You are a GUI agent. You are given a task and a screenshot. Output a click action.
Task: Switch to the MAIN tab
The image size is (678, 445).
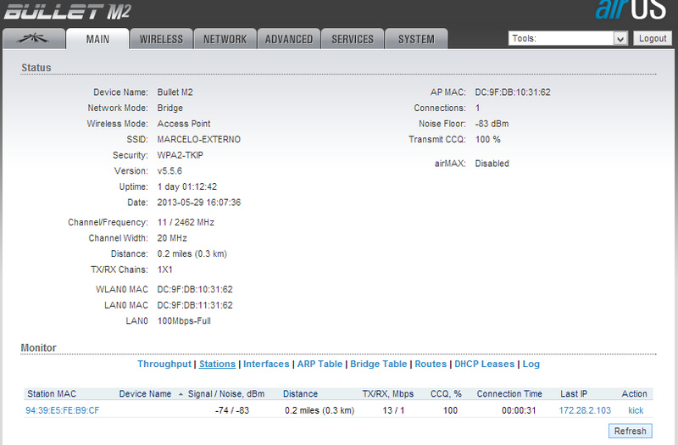point(97,39)
